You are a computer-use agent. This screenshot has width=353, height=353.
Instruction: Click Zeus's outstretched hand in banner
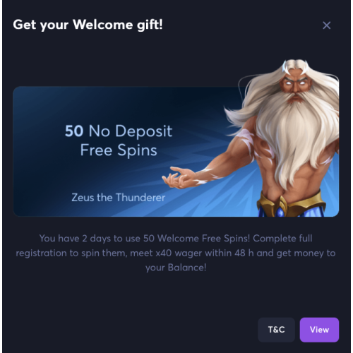click(176, 178)
